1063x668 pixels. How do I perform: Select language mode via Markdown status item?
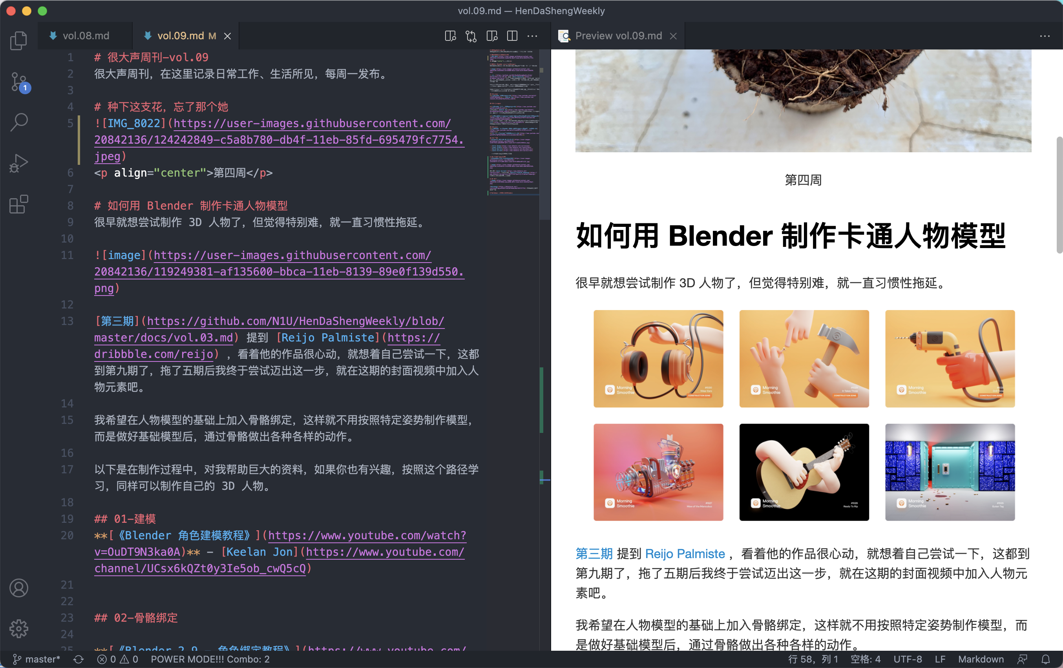981,659
